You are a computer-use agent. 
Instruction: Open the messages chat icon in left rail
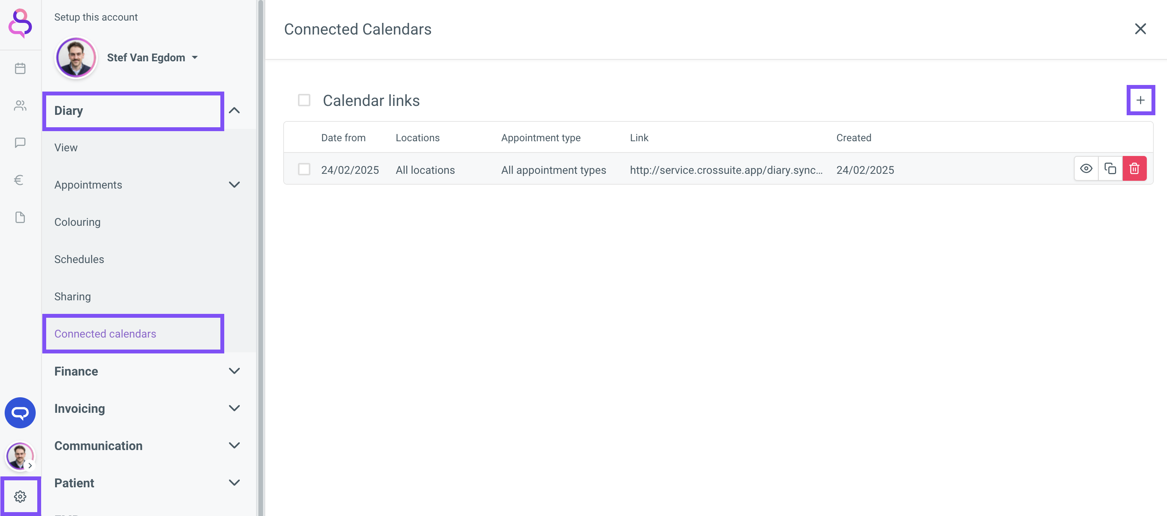(x=20, y=143)
